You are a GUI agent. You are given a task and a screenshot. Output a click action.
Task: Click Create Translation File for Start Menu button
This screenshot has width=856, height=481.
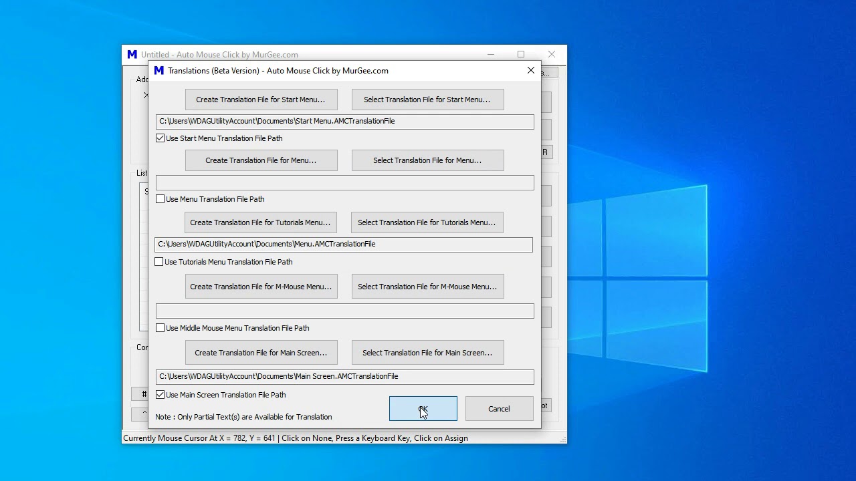(x=261, y=100)
